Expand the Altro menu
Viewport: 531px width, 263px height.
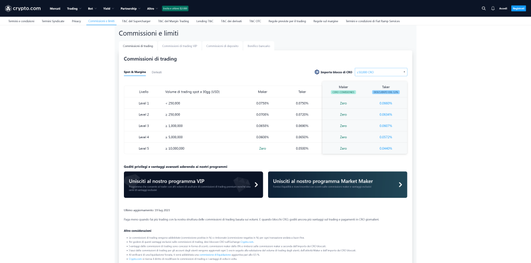pos(152,8)
